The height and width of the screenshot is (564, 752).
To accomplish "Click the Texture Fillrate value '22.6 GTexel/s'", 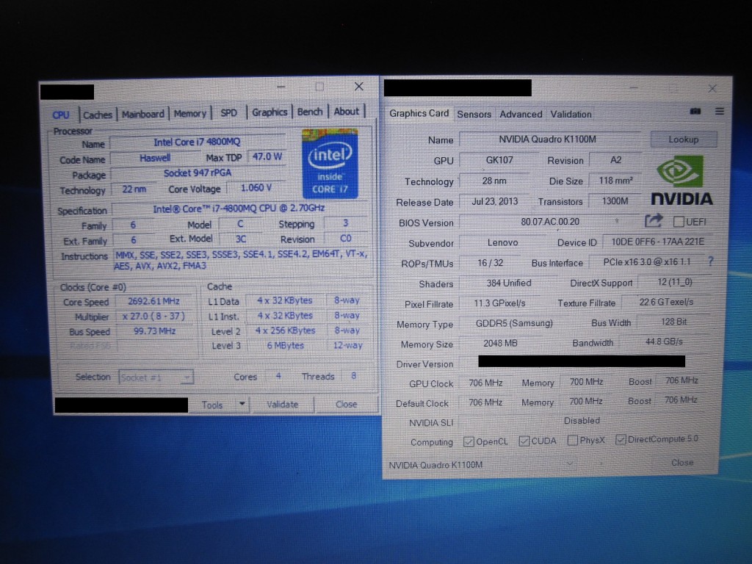I will tap(666, 302).
